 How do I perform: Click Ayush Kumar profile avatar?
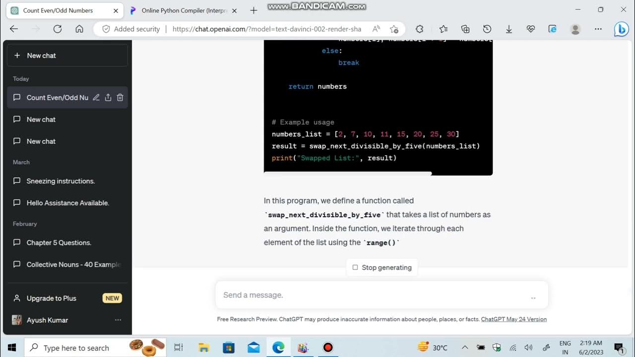coord(17,320)
